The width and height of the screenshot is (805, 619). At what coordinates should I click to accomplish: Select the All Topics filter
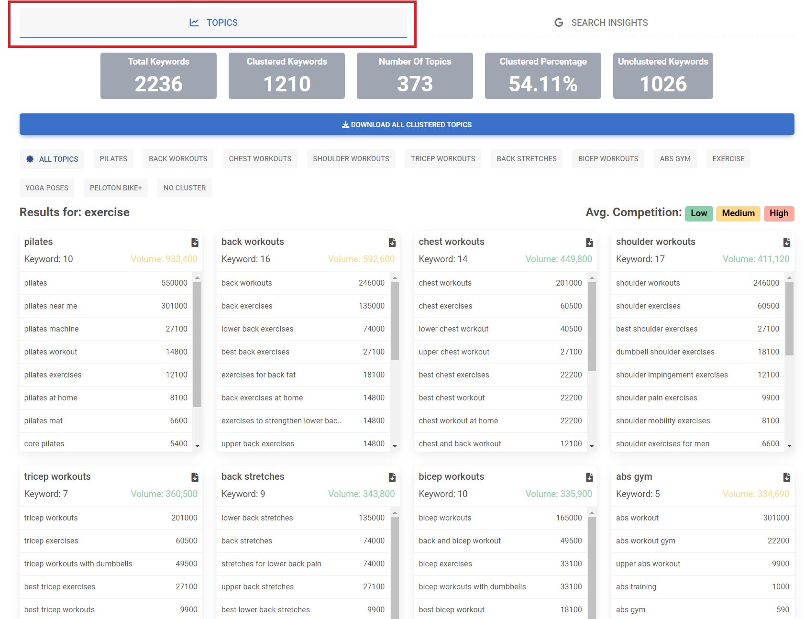click(x=52, y=159)
